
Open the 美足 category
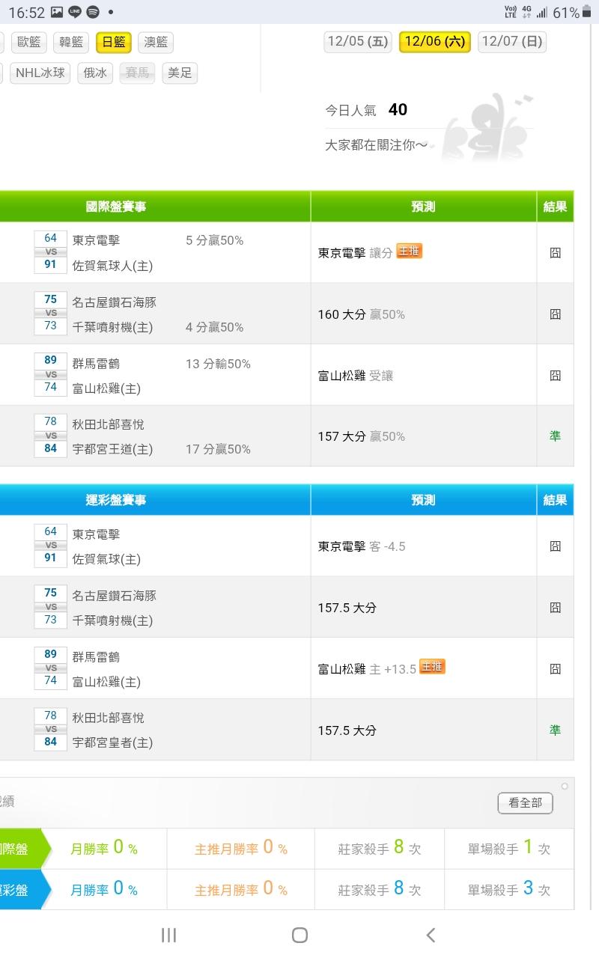180,73
